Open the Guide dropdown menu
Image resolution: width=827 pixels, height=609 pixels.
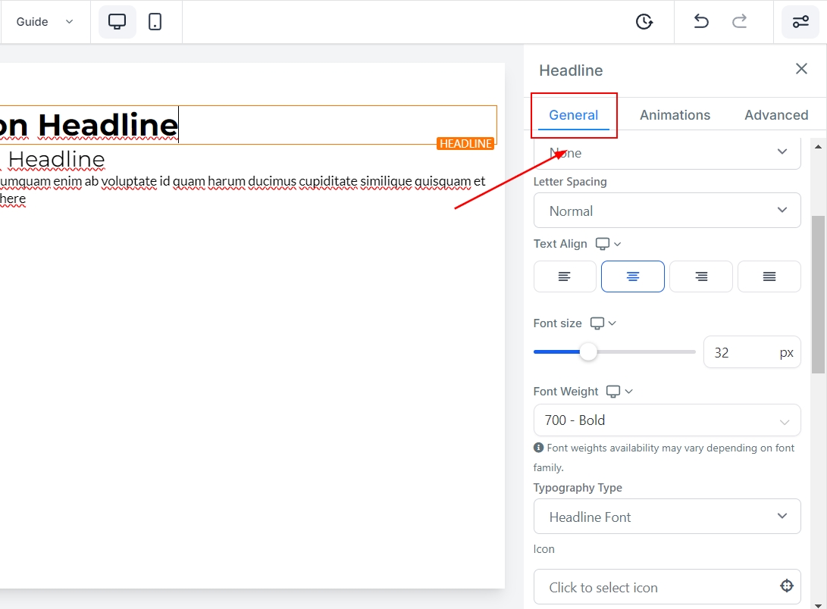(x=45, y=22)
